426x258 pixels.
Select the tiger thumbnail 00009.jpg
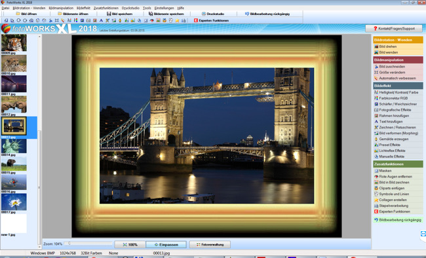(14, 43)
